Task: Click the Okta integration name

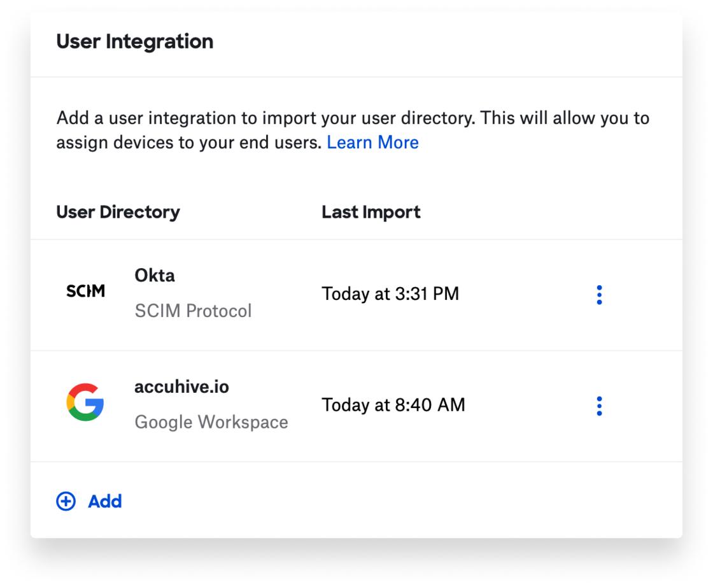Action: coord(153,276)
